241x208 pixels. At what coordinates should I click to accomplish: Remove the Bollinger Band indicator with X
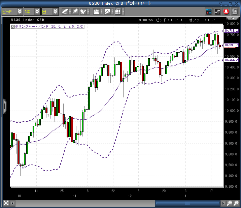pos(13,26)
